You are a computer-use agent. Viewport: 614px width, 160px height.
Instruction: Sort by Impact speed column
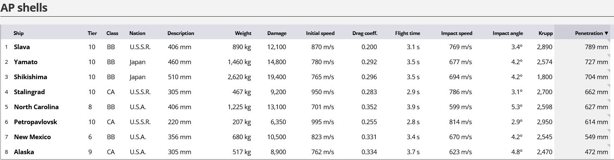point(457,33)
